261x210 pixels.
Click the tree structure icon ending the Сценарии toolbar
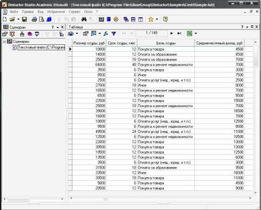point(62,34)
